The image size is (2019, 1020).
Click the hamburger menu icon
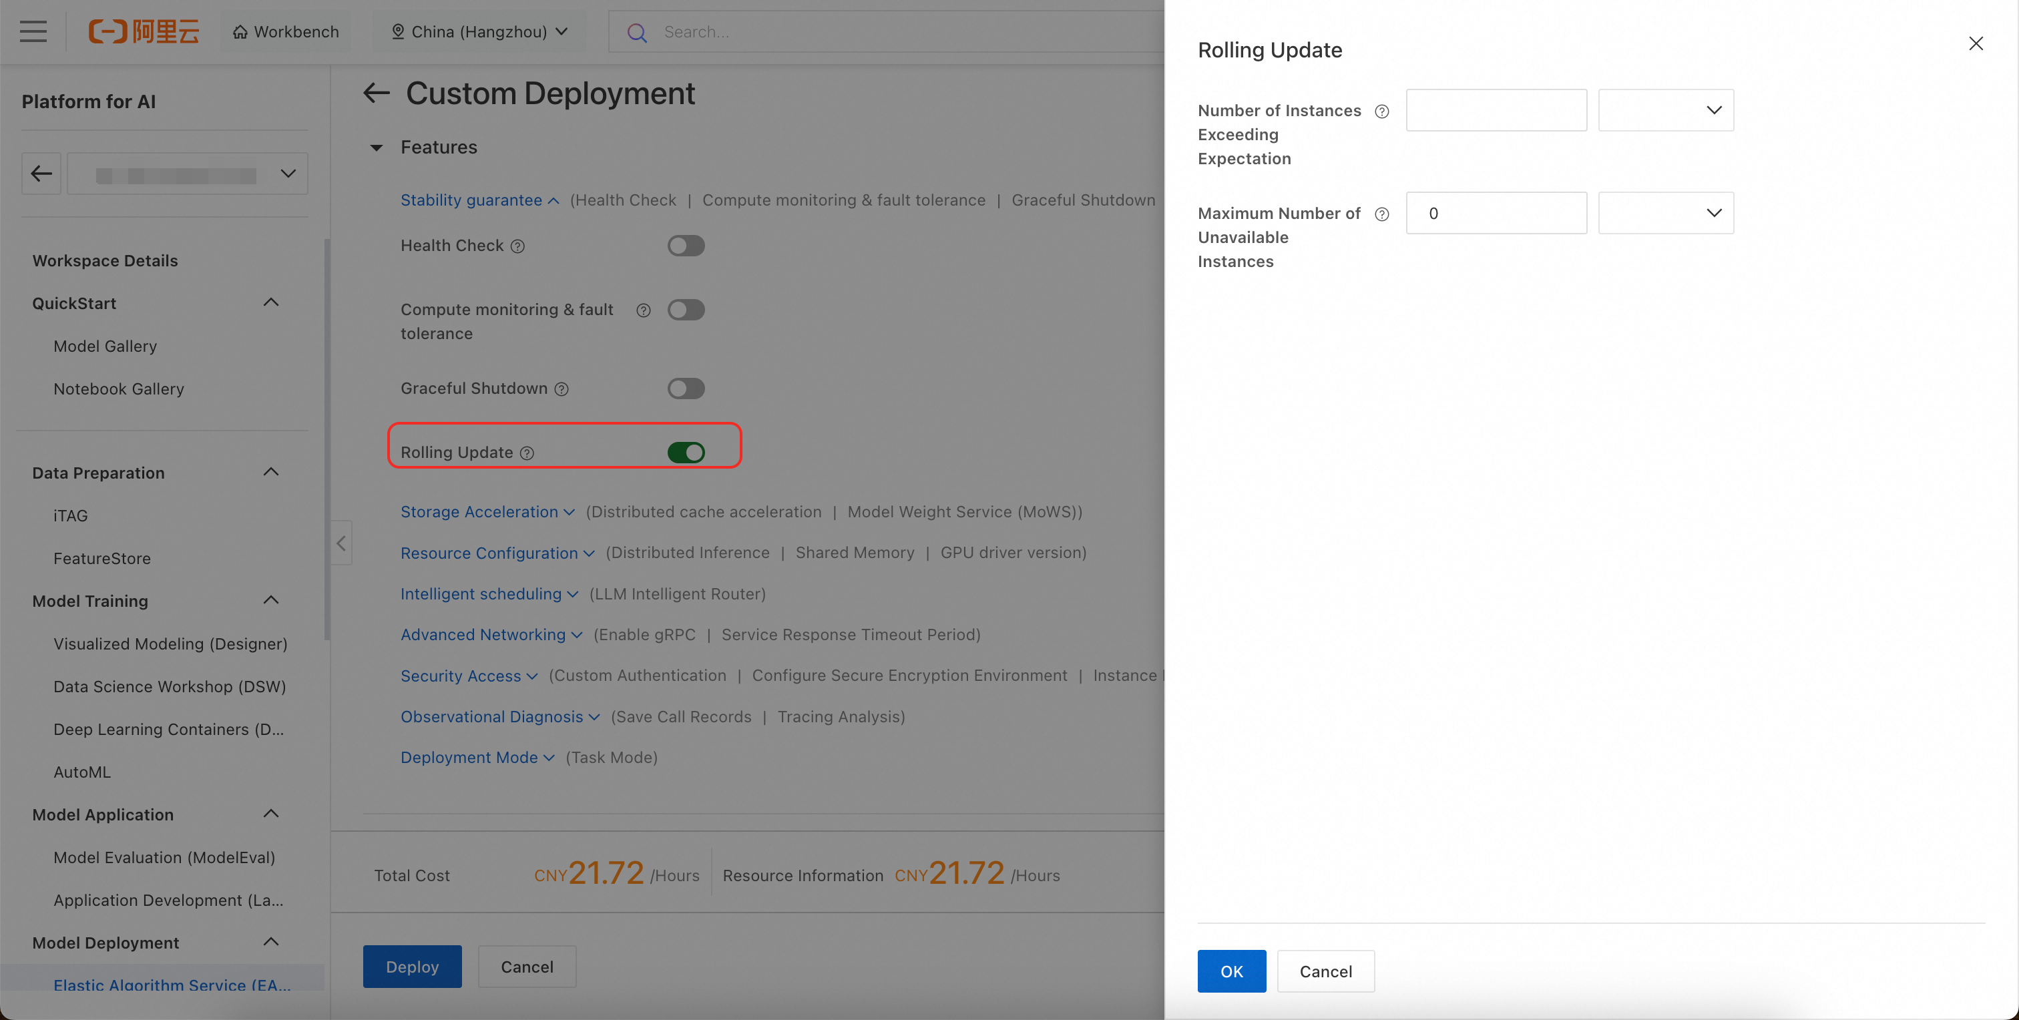coord(33,31)
